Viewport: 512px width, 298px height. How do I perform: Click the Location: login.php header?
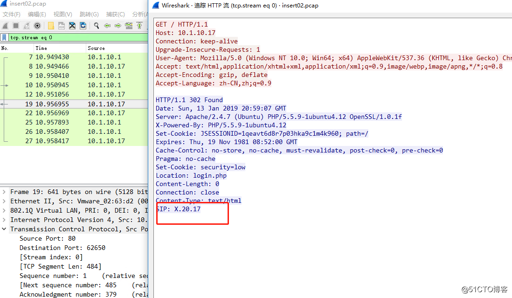(x=191, y=176)
